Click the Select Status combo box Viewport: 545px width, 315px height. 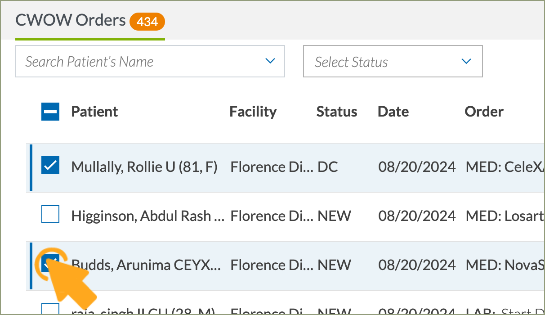[x=382, y=61]
